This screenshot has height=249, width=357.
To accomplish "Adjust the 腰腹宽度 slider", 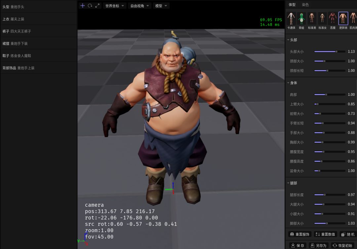I will [330, 152].
